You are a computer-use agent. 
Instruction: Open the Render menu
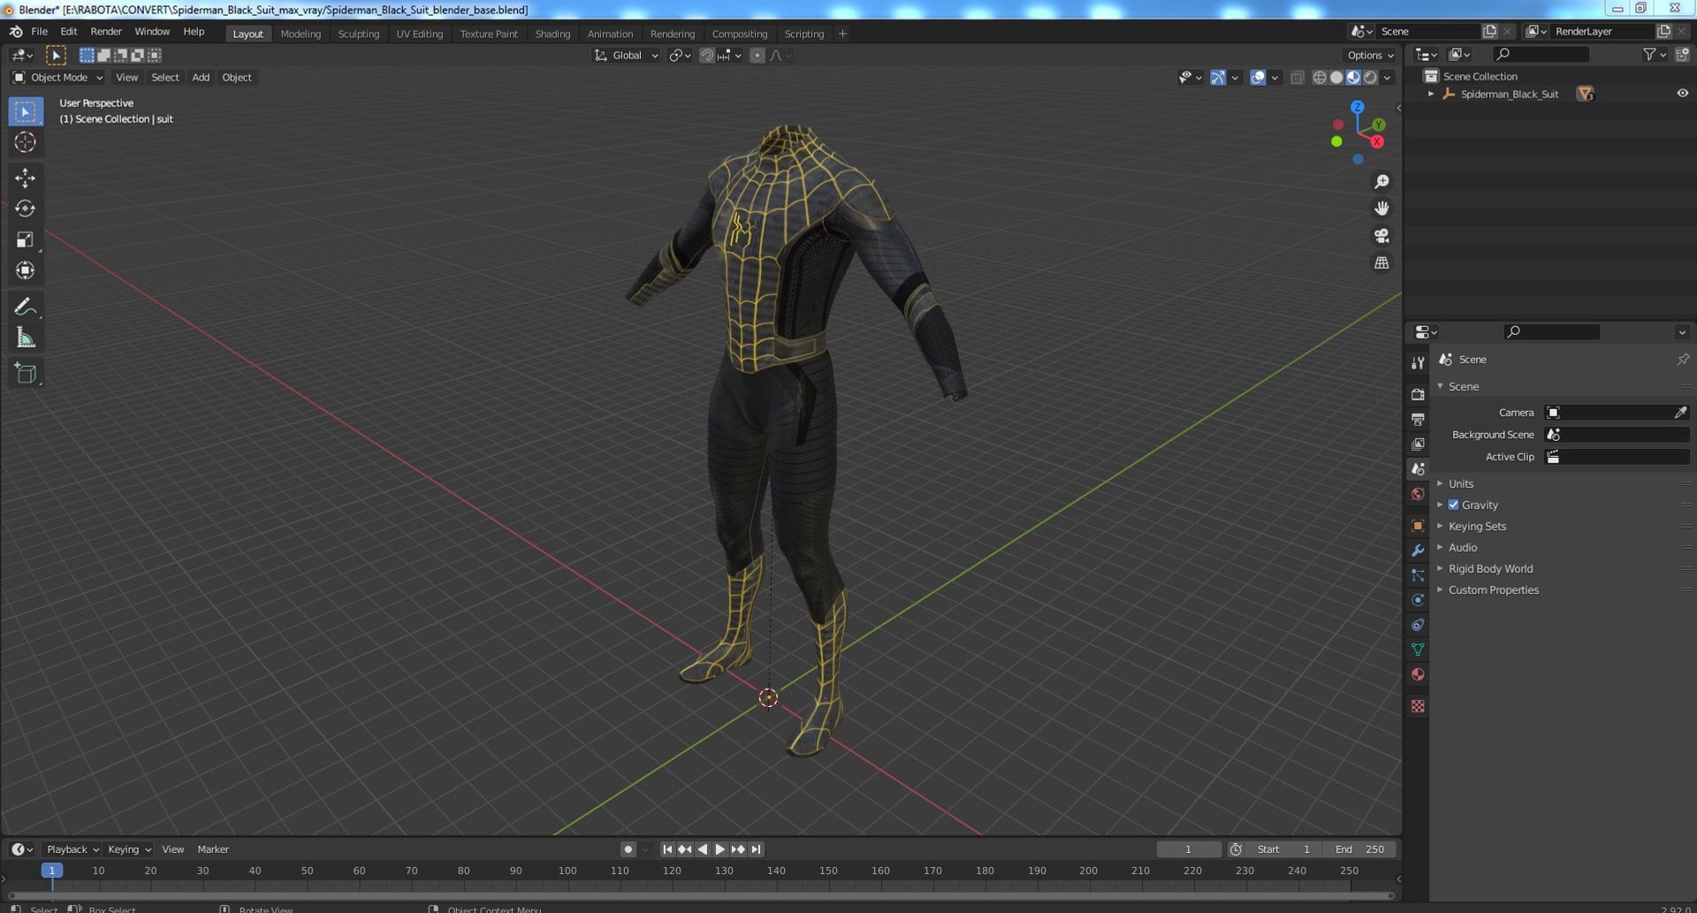coord(106,31)
